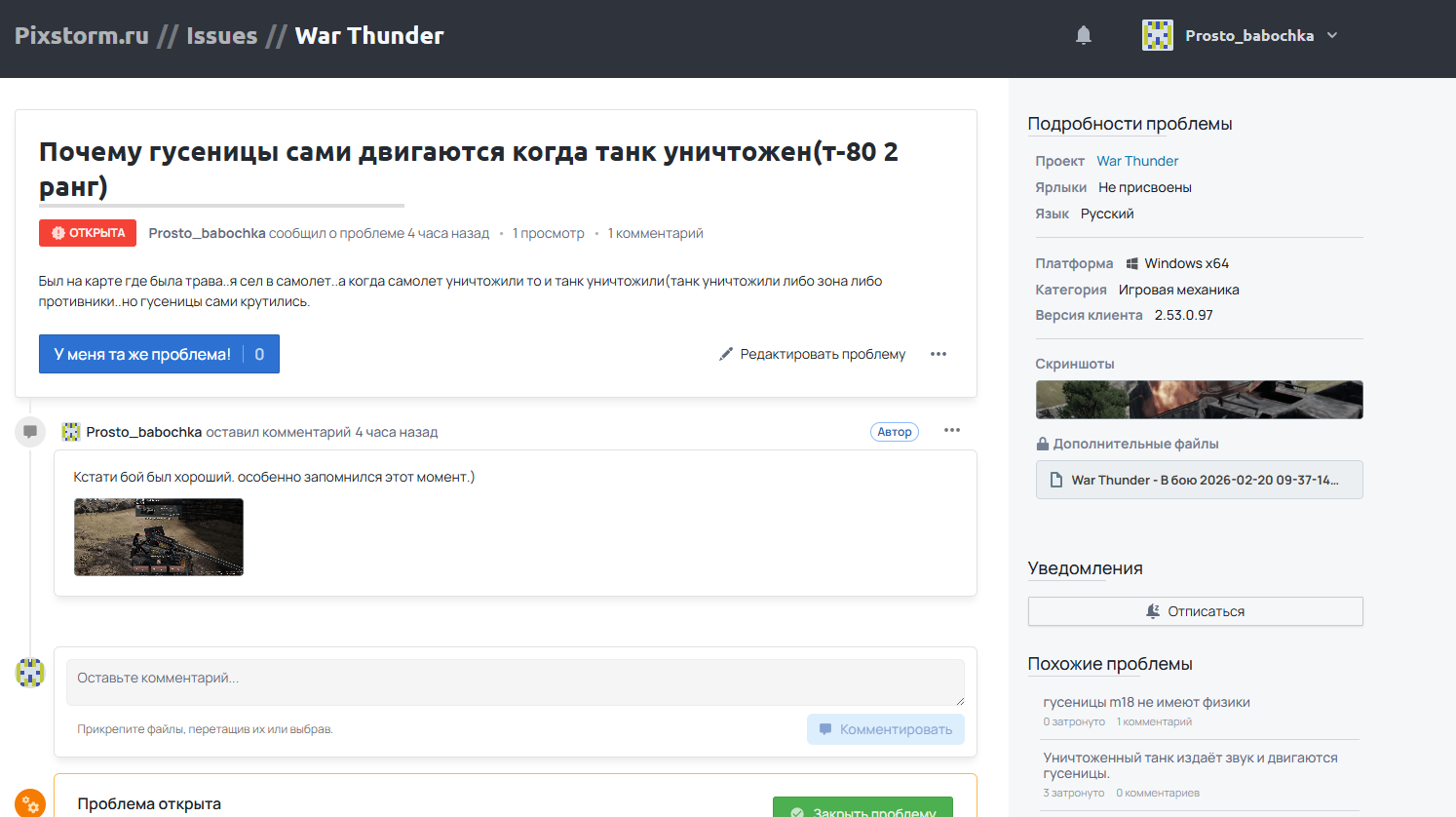
Task: Click the 'Оставьте комментарий...' text field
Action: (x=515, y=681)
